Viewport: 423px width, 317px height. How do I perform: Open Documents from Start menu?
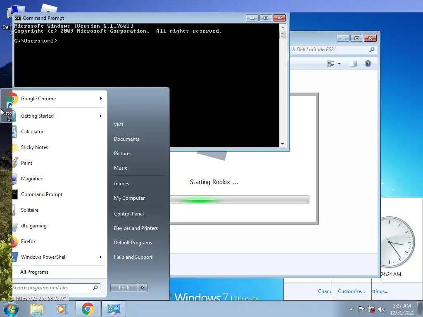pyautogui.click(x=126, y=139)
